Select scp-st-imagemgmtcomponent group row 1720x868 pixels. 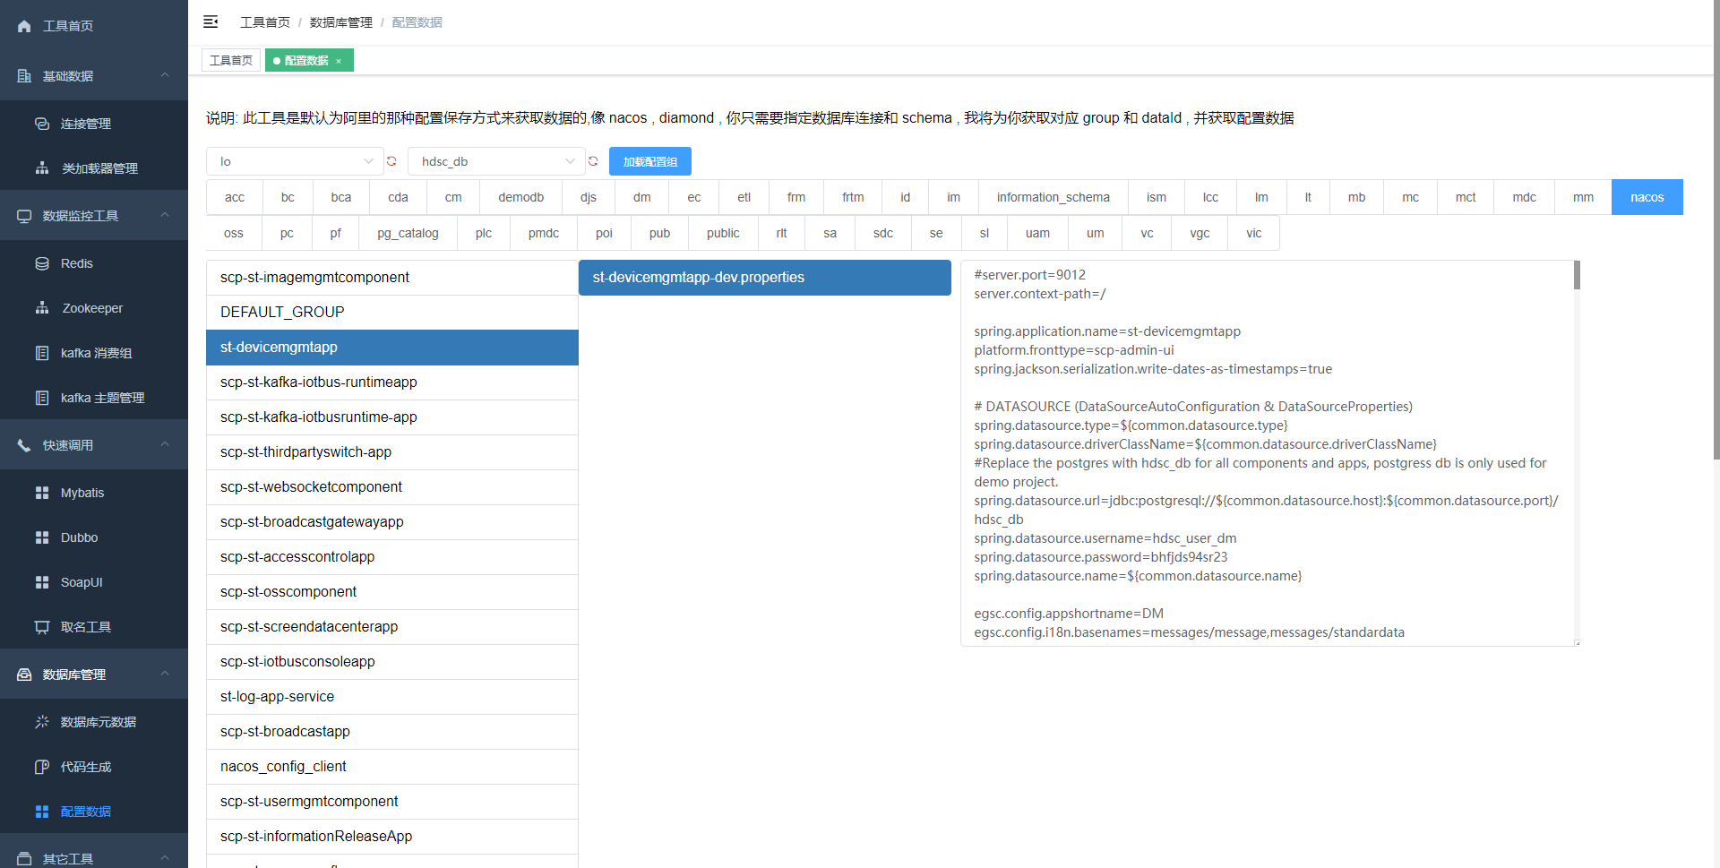pos(392,278)
